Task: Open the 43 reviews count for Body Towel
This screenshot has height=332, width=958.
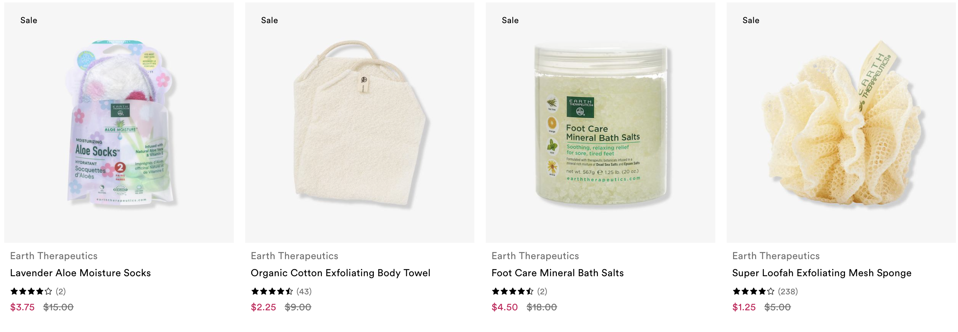Action: [304, 291]
